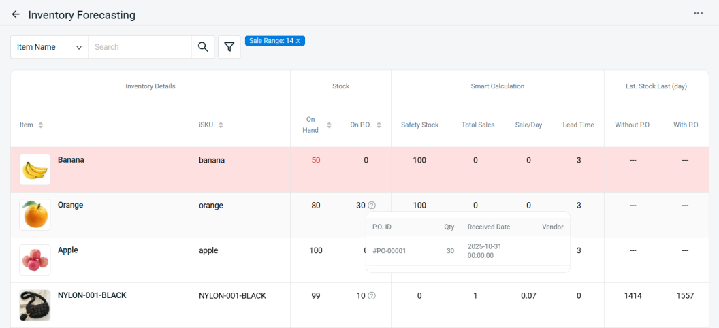Click the Orange On P.O. info icon
Image resolution: width=719 pixels, height=328 pixels.
tap(372, 206)
